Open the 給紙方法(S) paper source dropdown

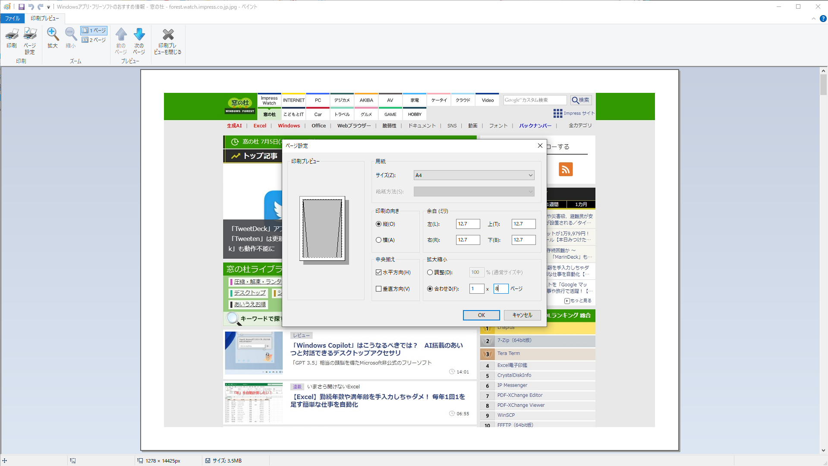pos(474,192)
